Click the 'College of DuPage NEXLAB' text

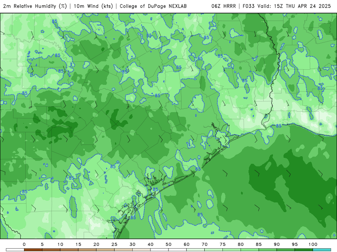(x=153, y=6)
